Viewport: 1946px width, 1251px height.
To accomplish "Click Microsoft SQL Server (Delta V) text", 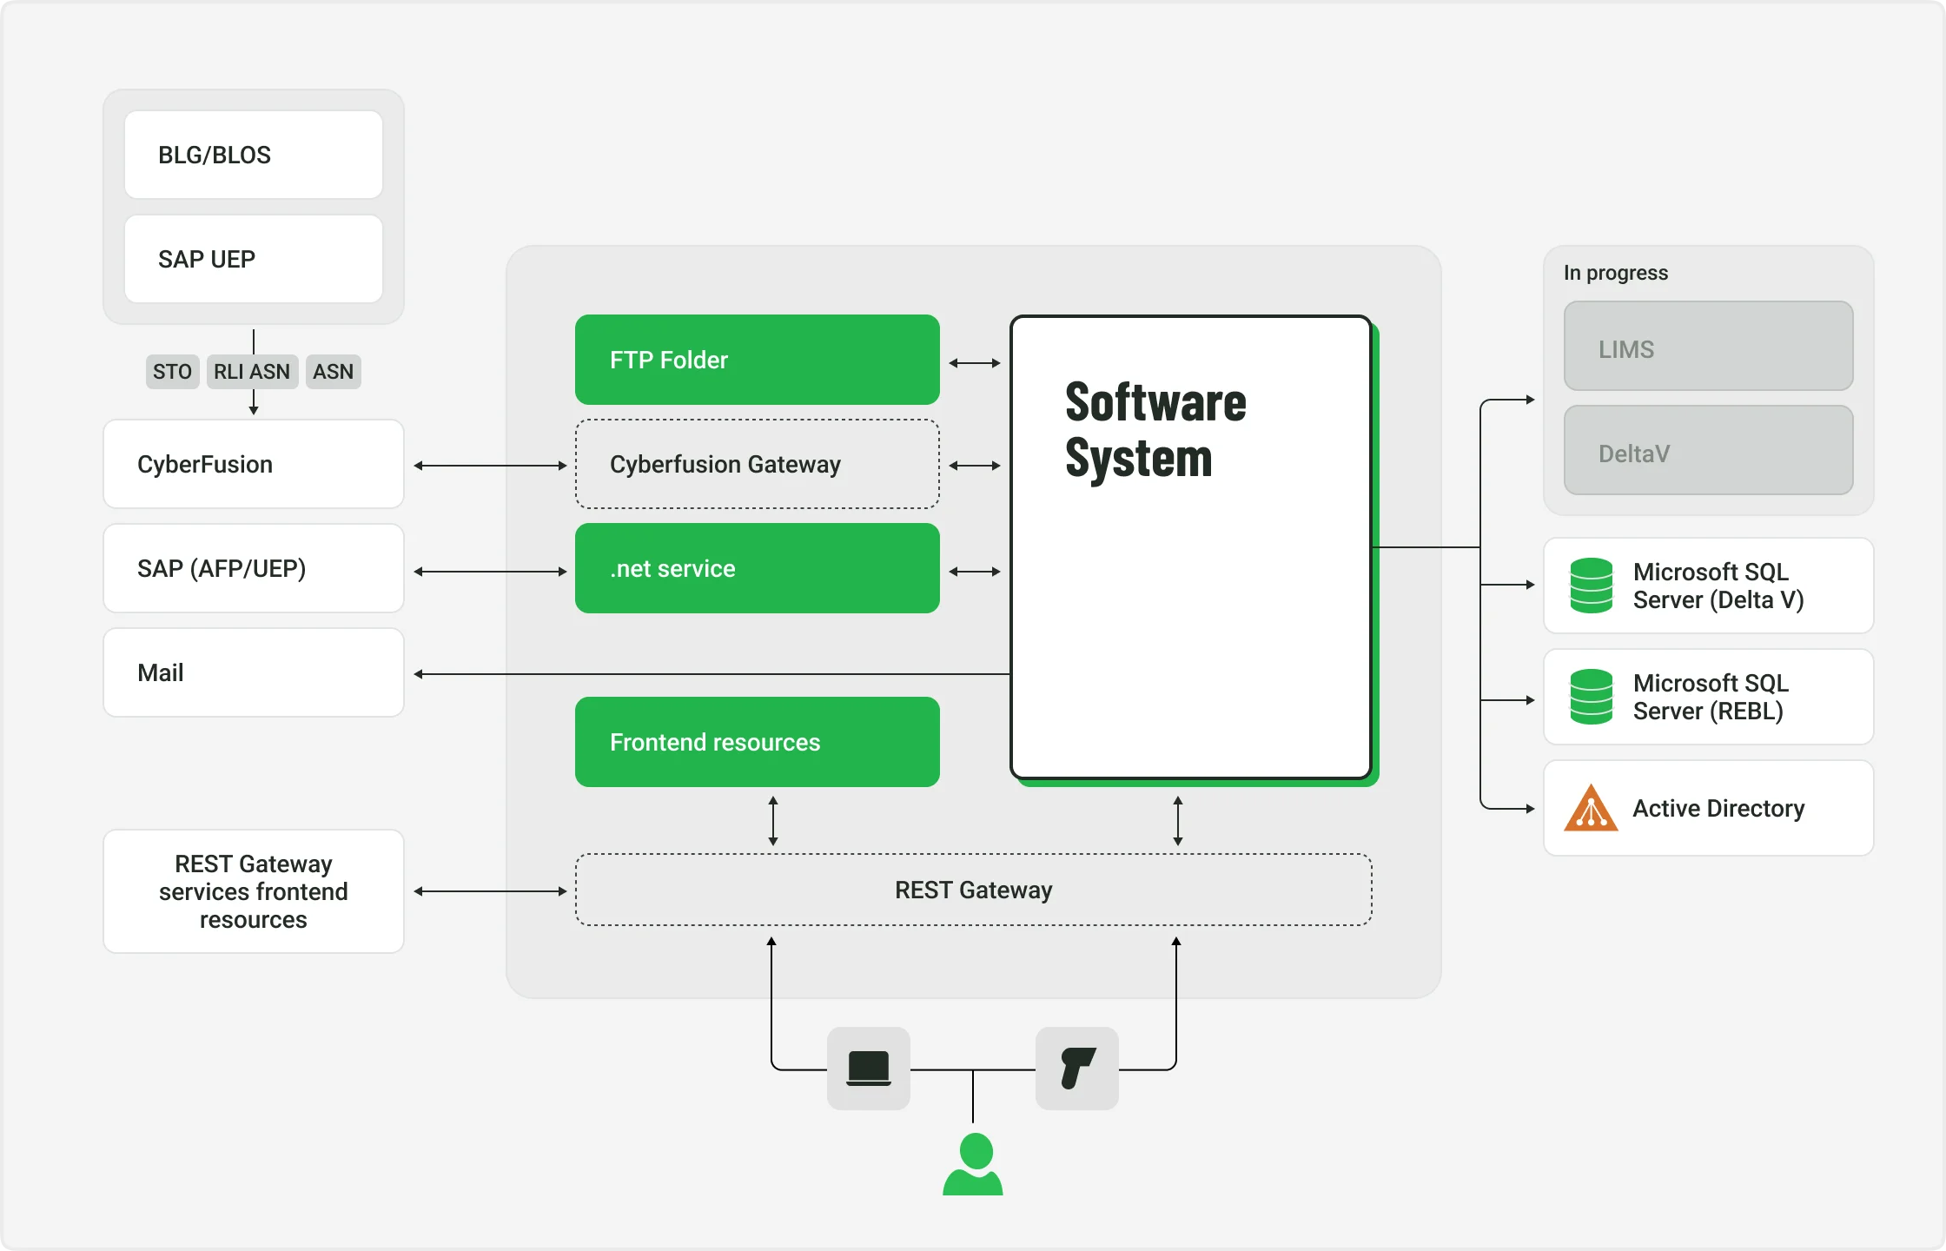I will pos(1718,586).
